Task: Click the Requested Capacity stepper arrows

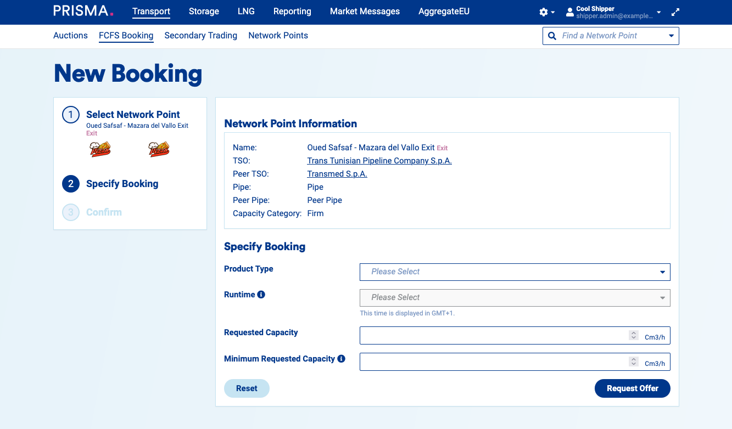Action: [x=634, y=335]
